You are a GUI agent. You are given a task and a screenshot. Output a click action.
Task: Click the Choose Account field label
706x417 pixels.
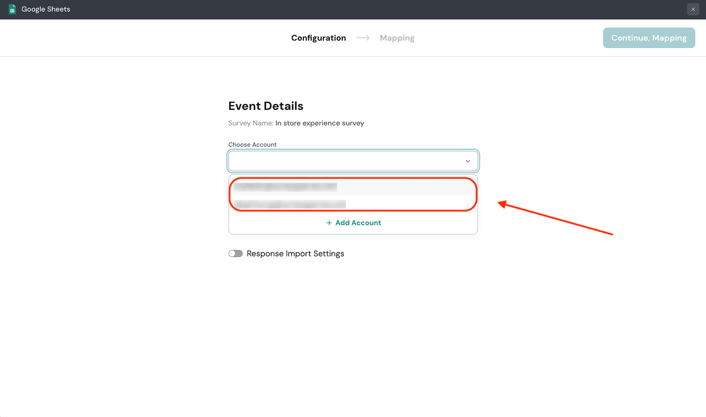coord(252,145)
